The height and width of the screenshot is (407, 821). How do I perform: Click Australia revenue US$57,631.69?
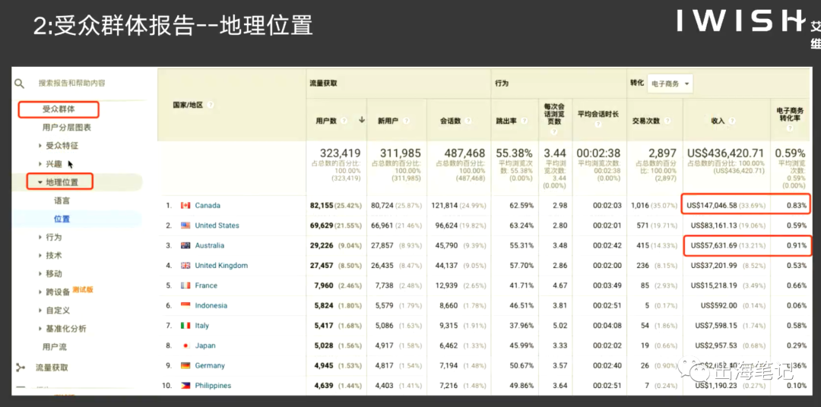pos(714,245)
